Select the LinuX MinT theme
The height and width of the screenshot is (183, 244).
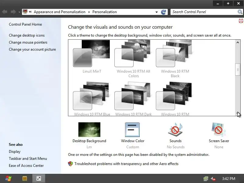(92, 57)
